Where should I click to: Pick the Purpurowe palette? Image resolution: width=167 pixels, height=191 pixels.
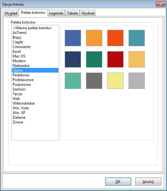coord(35,85)
